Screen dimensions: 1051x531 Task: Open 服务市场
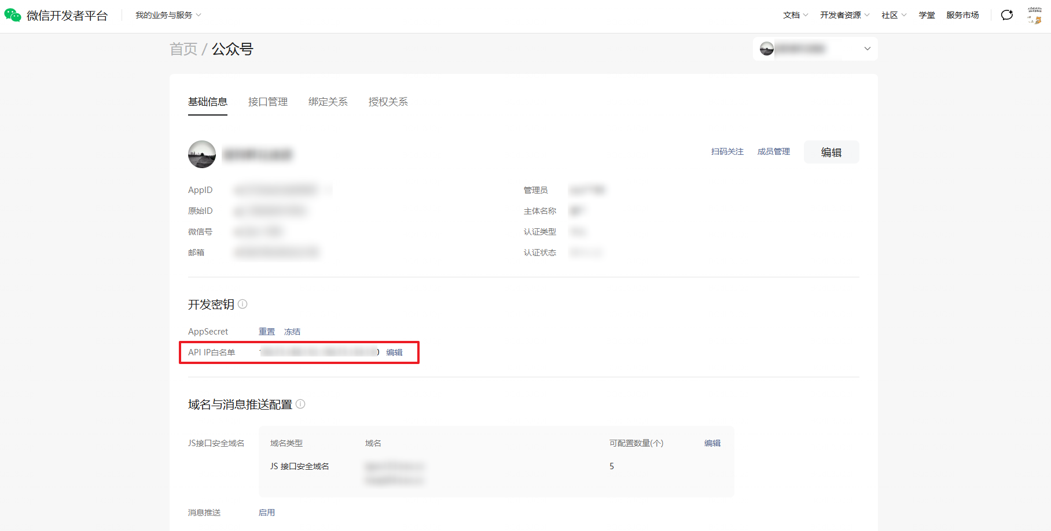pos(962,15)
